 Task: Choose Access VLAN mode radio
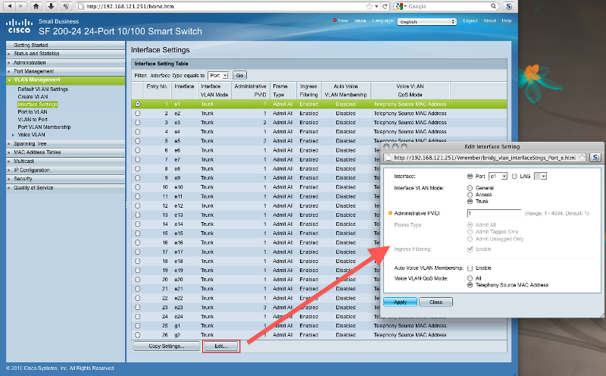tap(470, 195)
